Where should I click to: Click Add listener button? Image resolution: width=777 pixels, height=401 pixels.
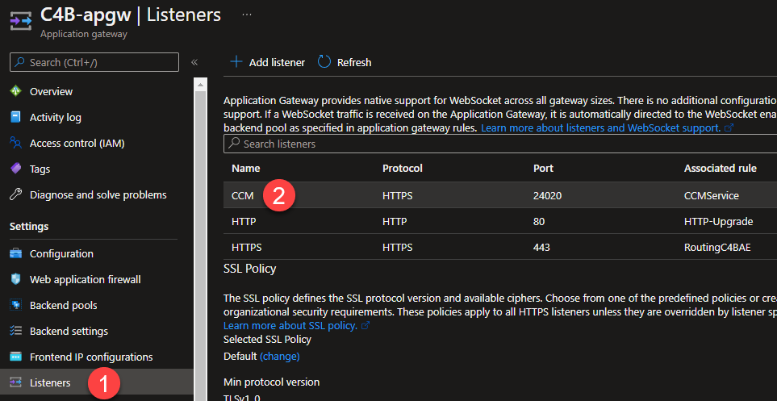[x=268, y=62]
